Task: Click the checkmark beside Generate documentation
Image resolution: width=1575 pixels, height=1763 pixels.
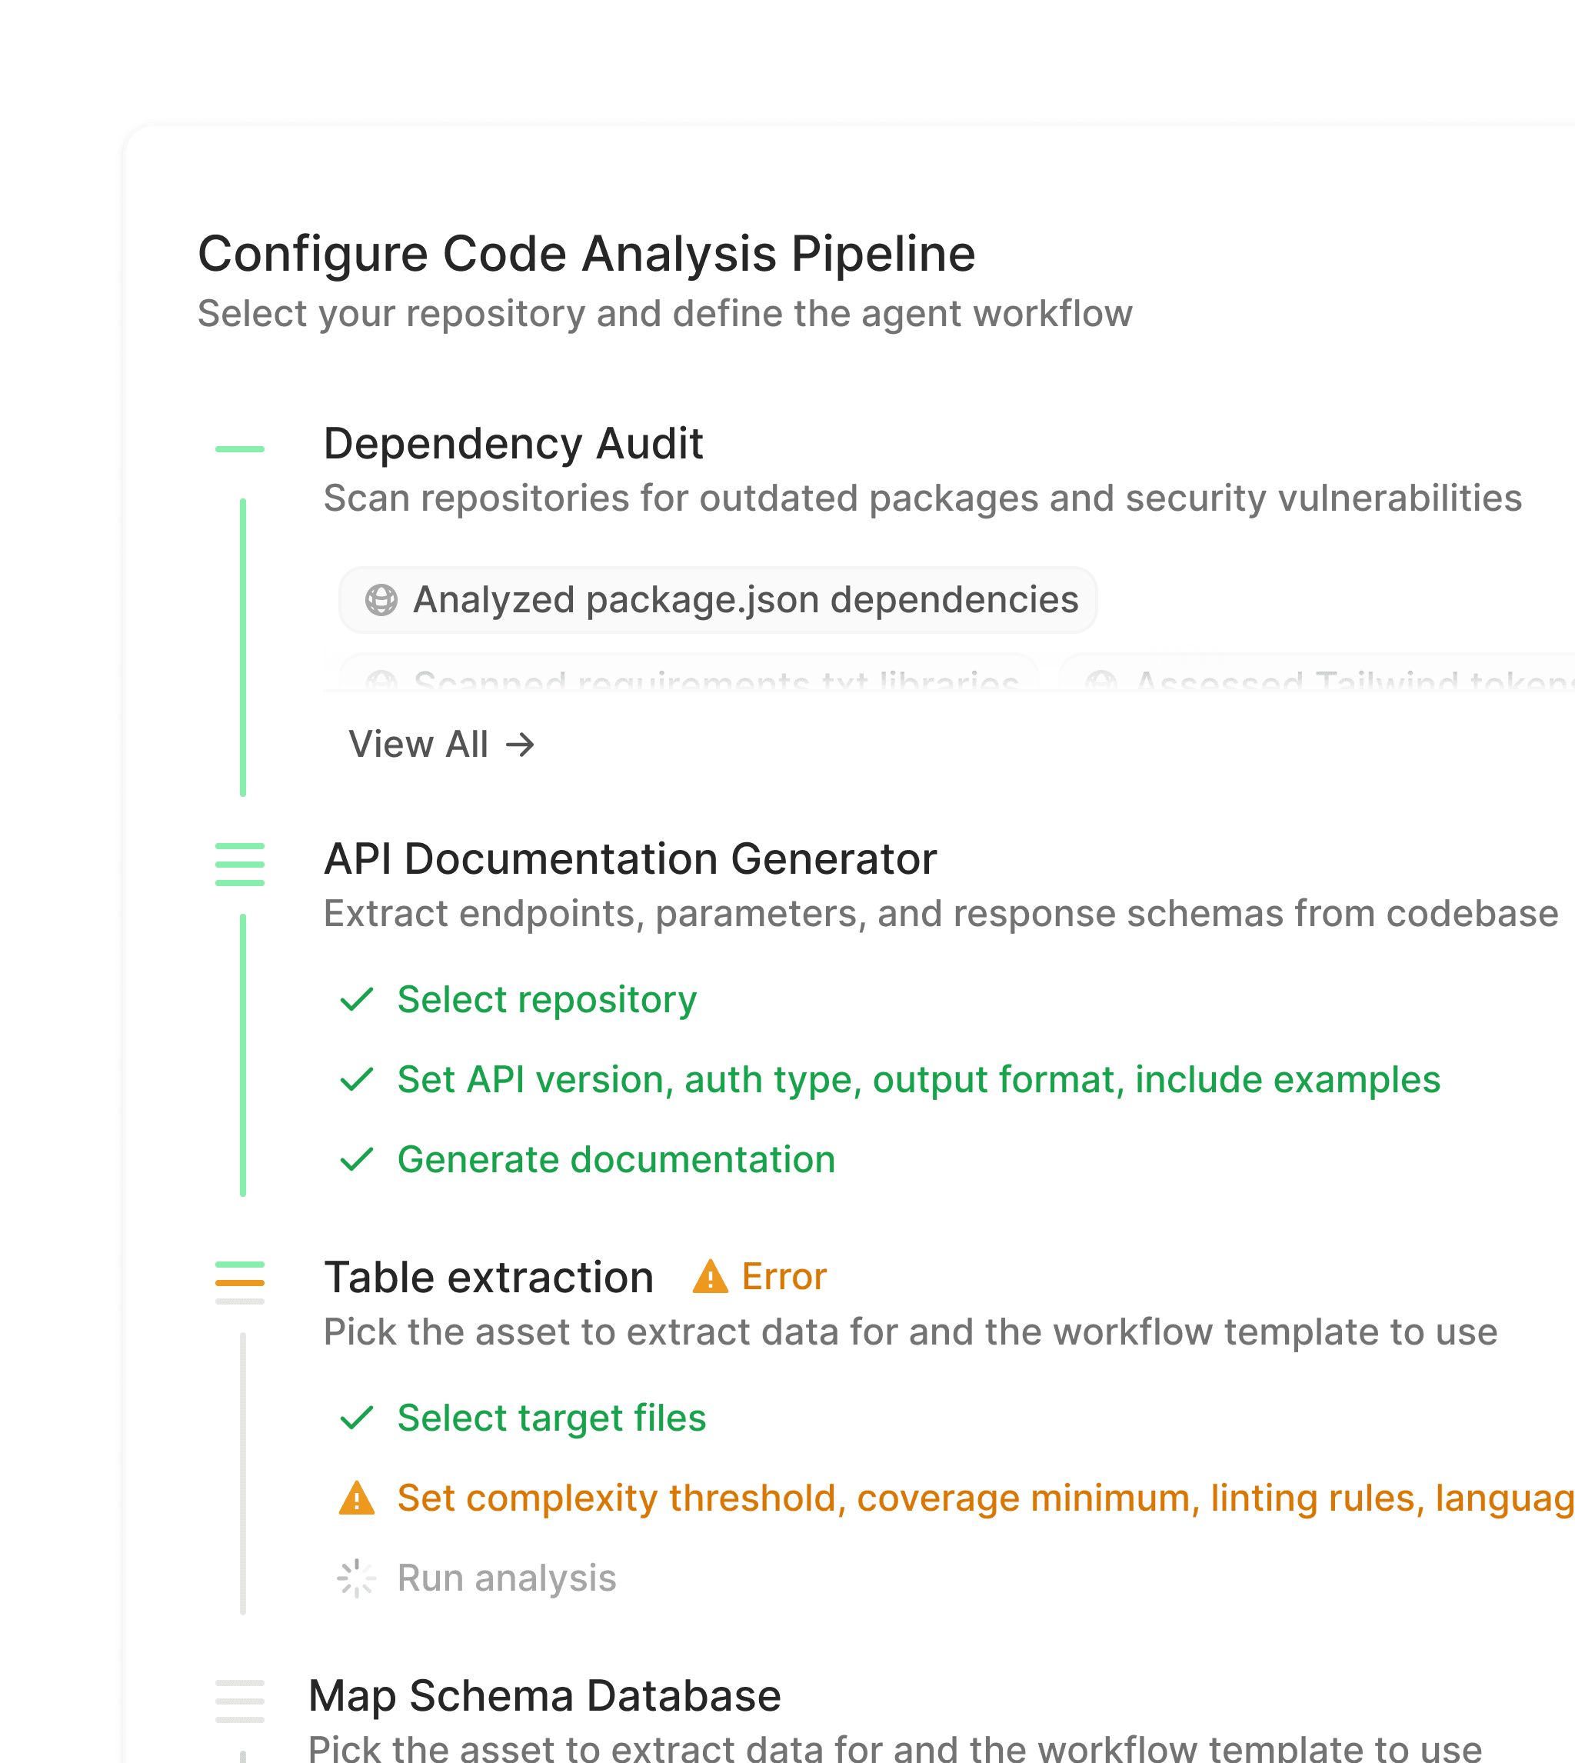Action: point(357,1160)
